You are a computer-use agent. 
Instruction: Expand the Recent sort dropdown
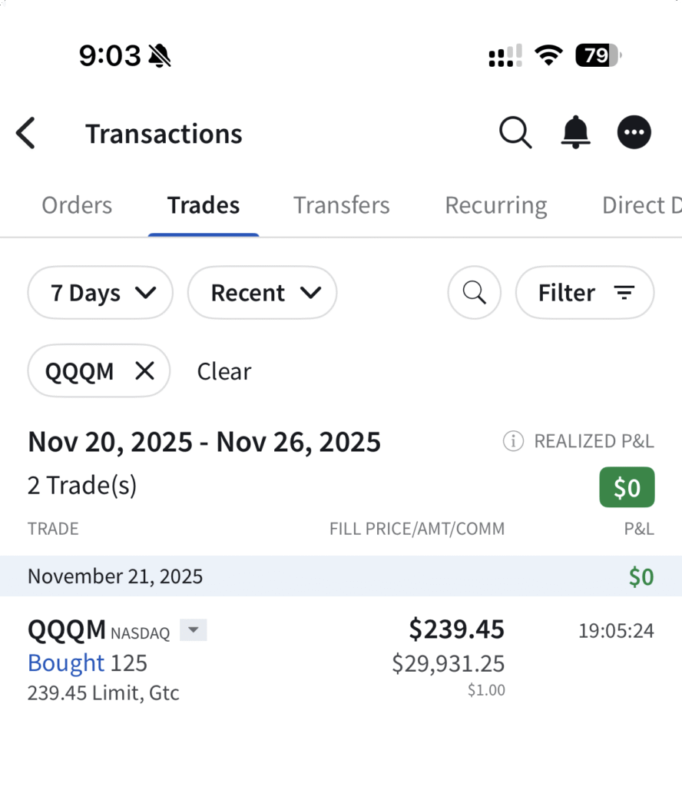coord(262,293)
